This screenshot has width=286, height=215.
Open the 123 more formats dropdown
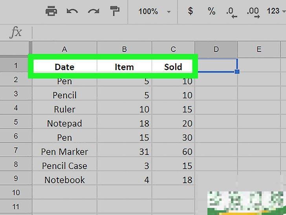[x=275, y=11]
